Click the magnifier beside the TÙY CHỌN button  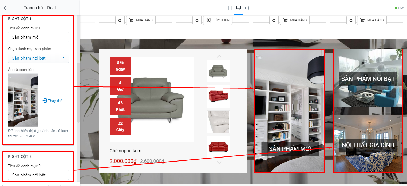(197, 20)
